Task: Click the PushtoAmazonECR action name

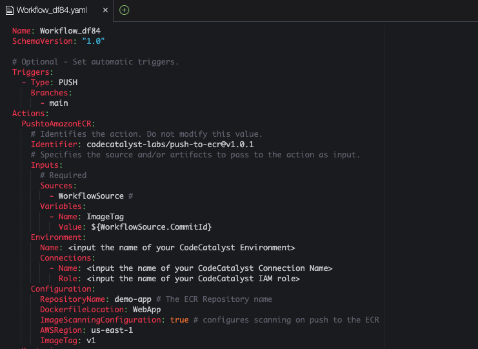Action: [57, 124]
